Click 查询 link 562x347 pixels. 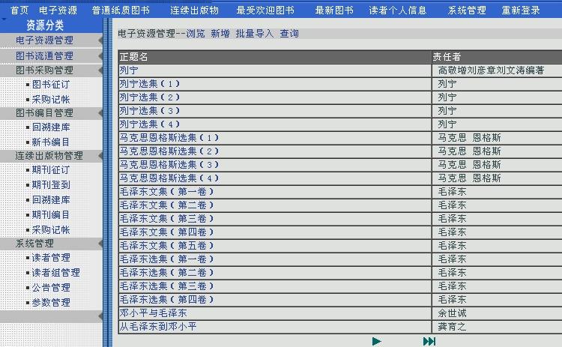pos(289,34)
